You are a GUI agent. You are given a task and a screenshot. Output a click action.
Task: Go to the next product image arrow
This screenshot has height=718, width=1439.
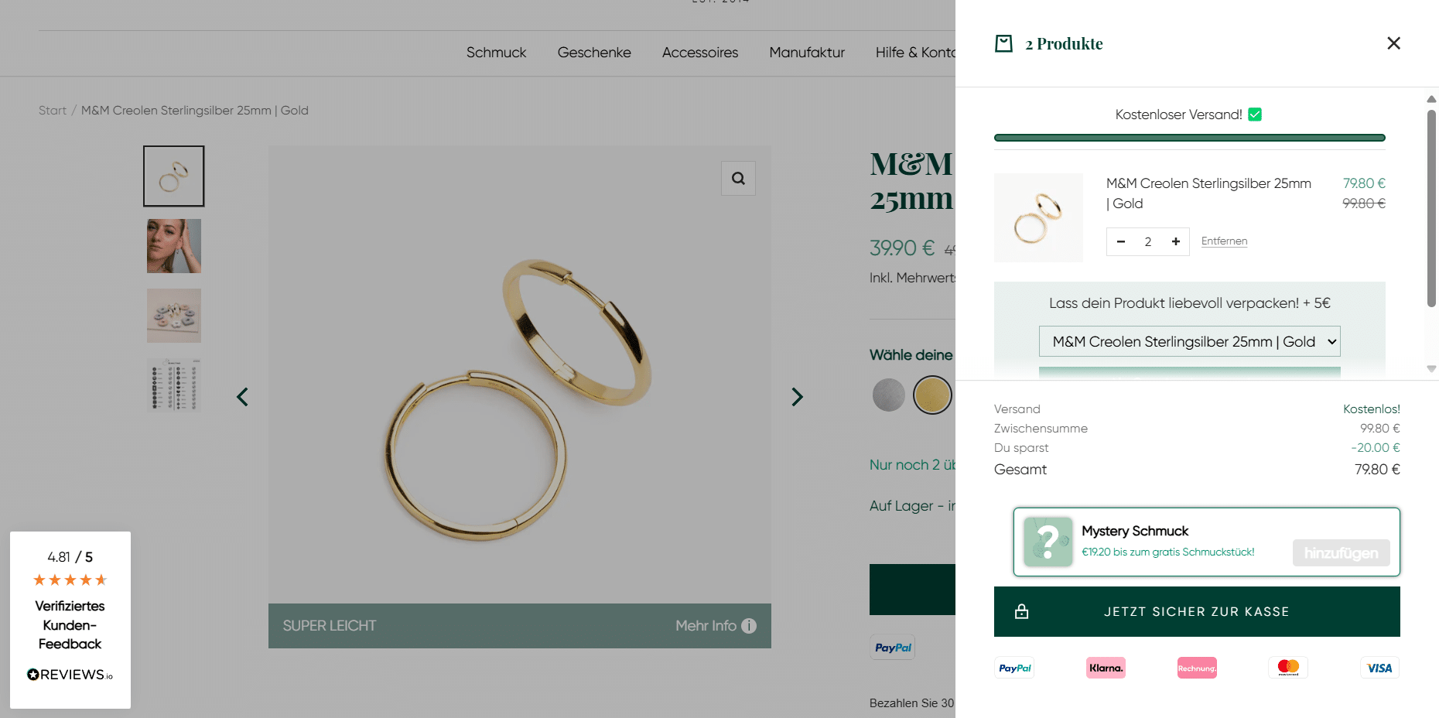(797, 397)
